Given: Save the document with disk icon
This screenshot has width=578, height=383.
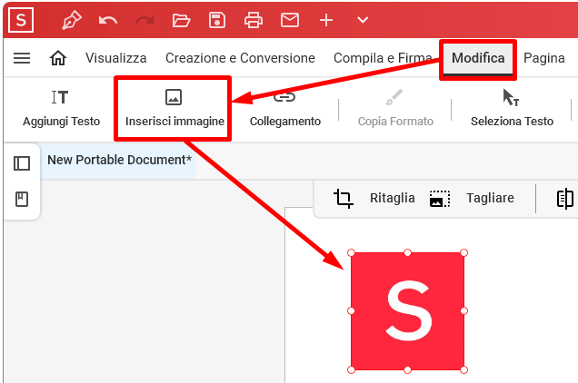Looking at the screenshot, I should (217, 20).
